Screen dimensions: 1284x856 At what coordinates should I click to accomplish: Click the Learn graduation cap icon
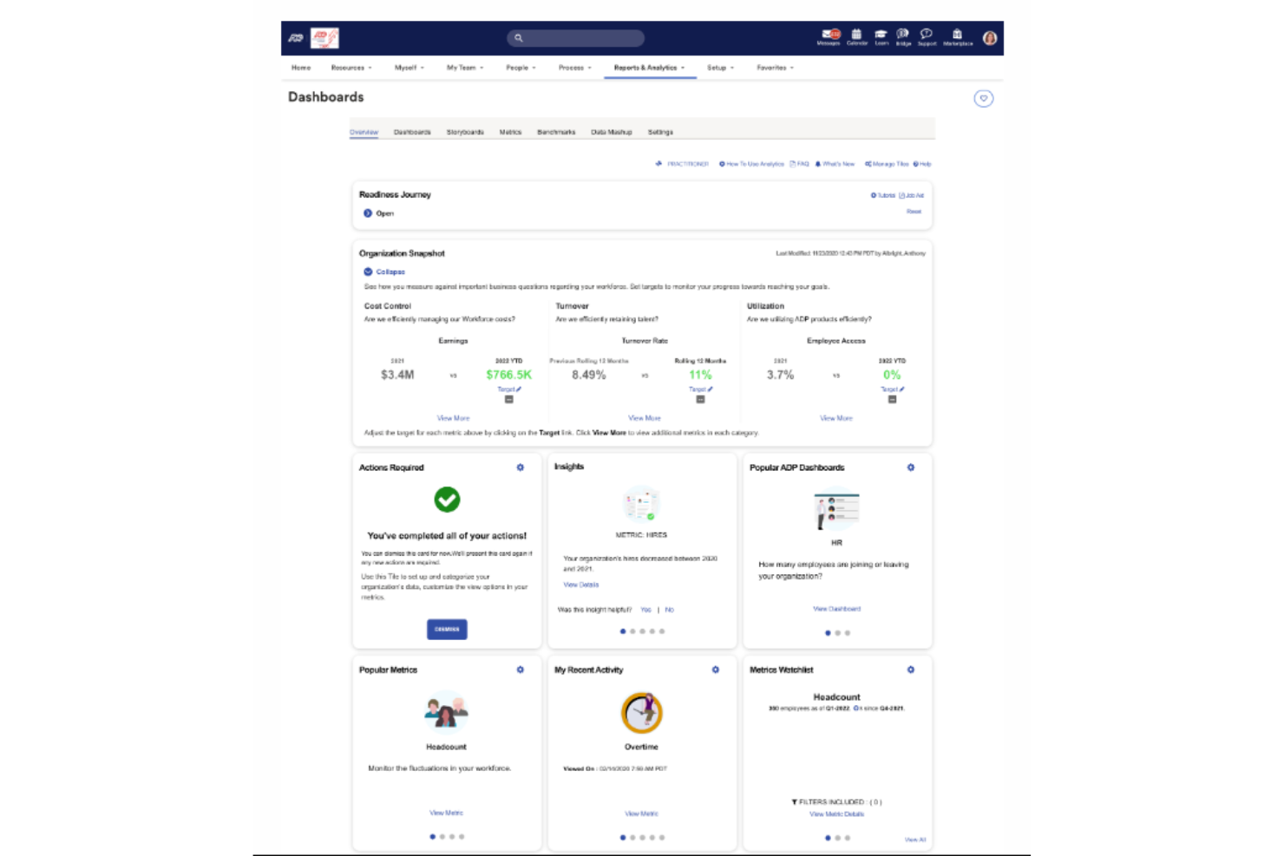881,33
